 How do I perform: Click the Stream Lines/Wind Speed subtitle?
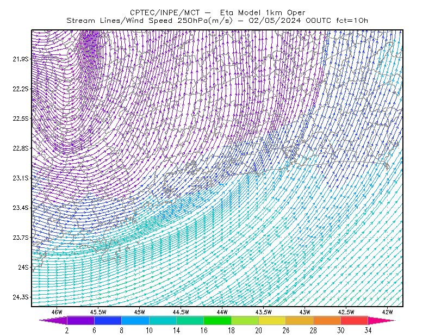click(x=119, y=21)
